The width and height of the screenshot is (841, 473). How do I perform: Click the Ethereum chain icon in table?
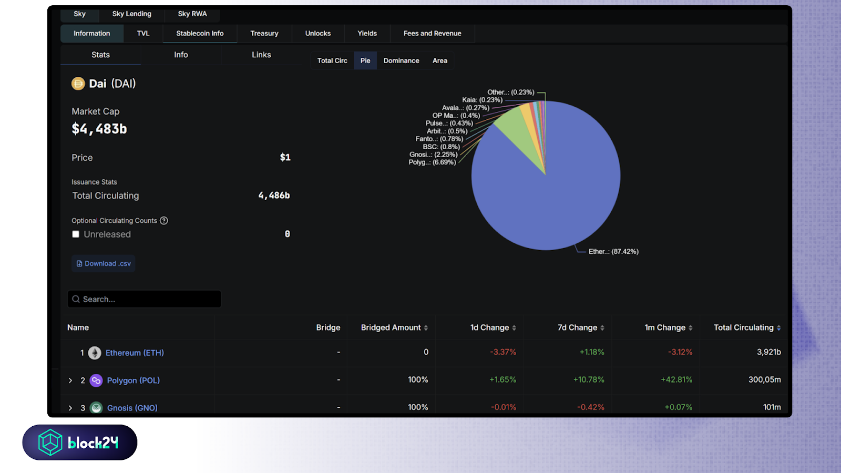click(95, 353)
